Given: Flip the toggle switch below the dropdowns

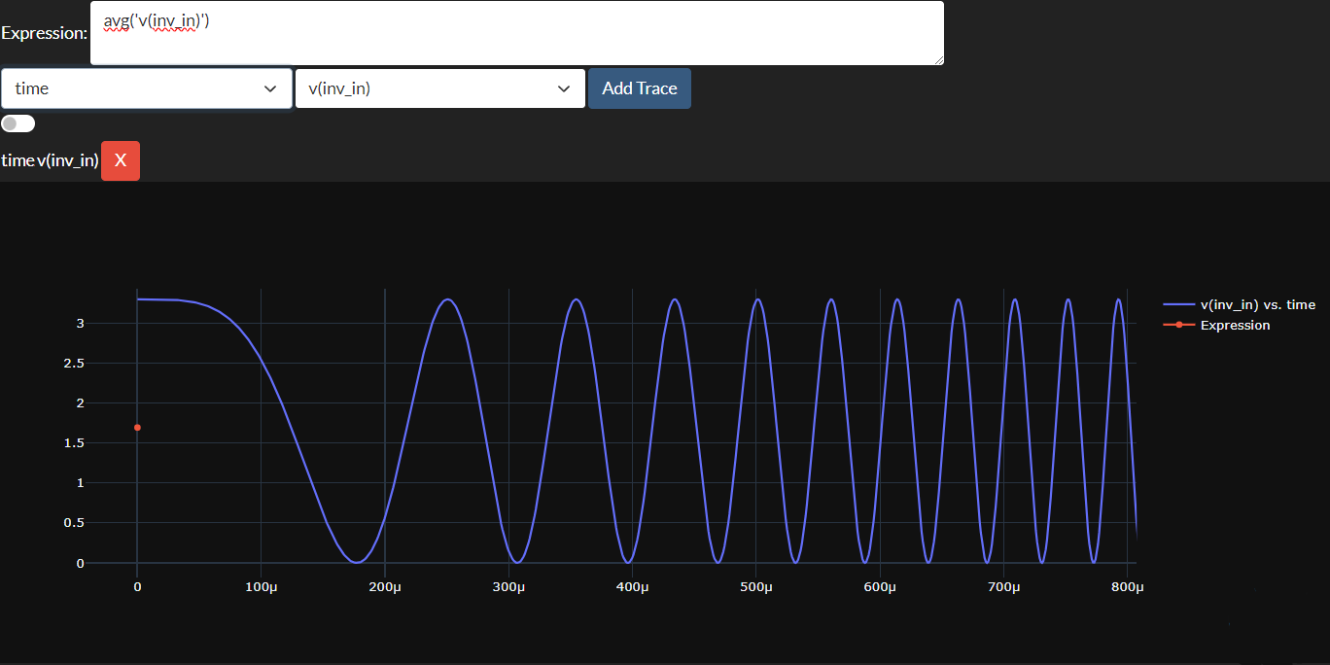Looking at the screenshot, I should (x=17, y=122).
